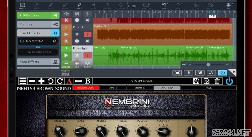Copy A to B with arrow icon
This screenshot has height=137, width=252.
[78, 81]
